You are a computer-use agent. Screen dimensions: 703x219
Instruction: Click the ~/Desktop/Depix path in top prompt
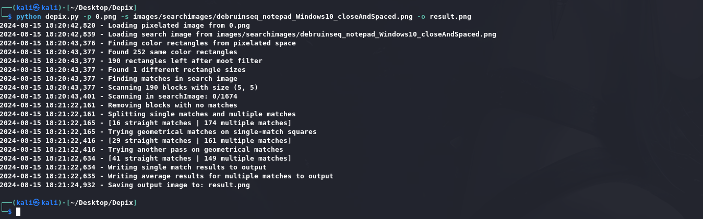coord(101,8)
